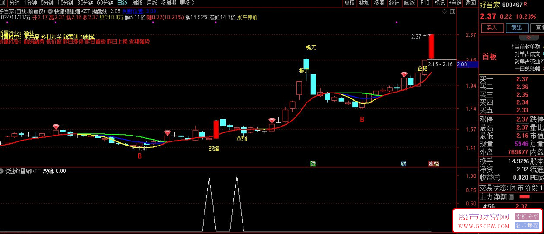Open the 复权 adjustment menu
Screen dimensions: 544x234
tap(350, 3)
